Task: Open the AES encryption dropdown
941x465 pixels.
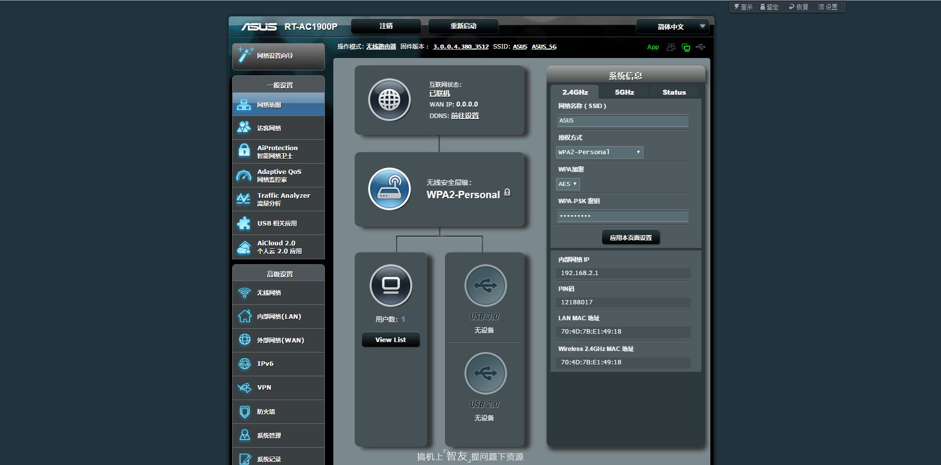Action: coord(568,184)
